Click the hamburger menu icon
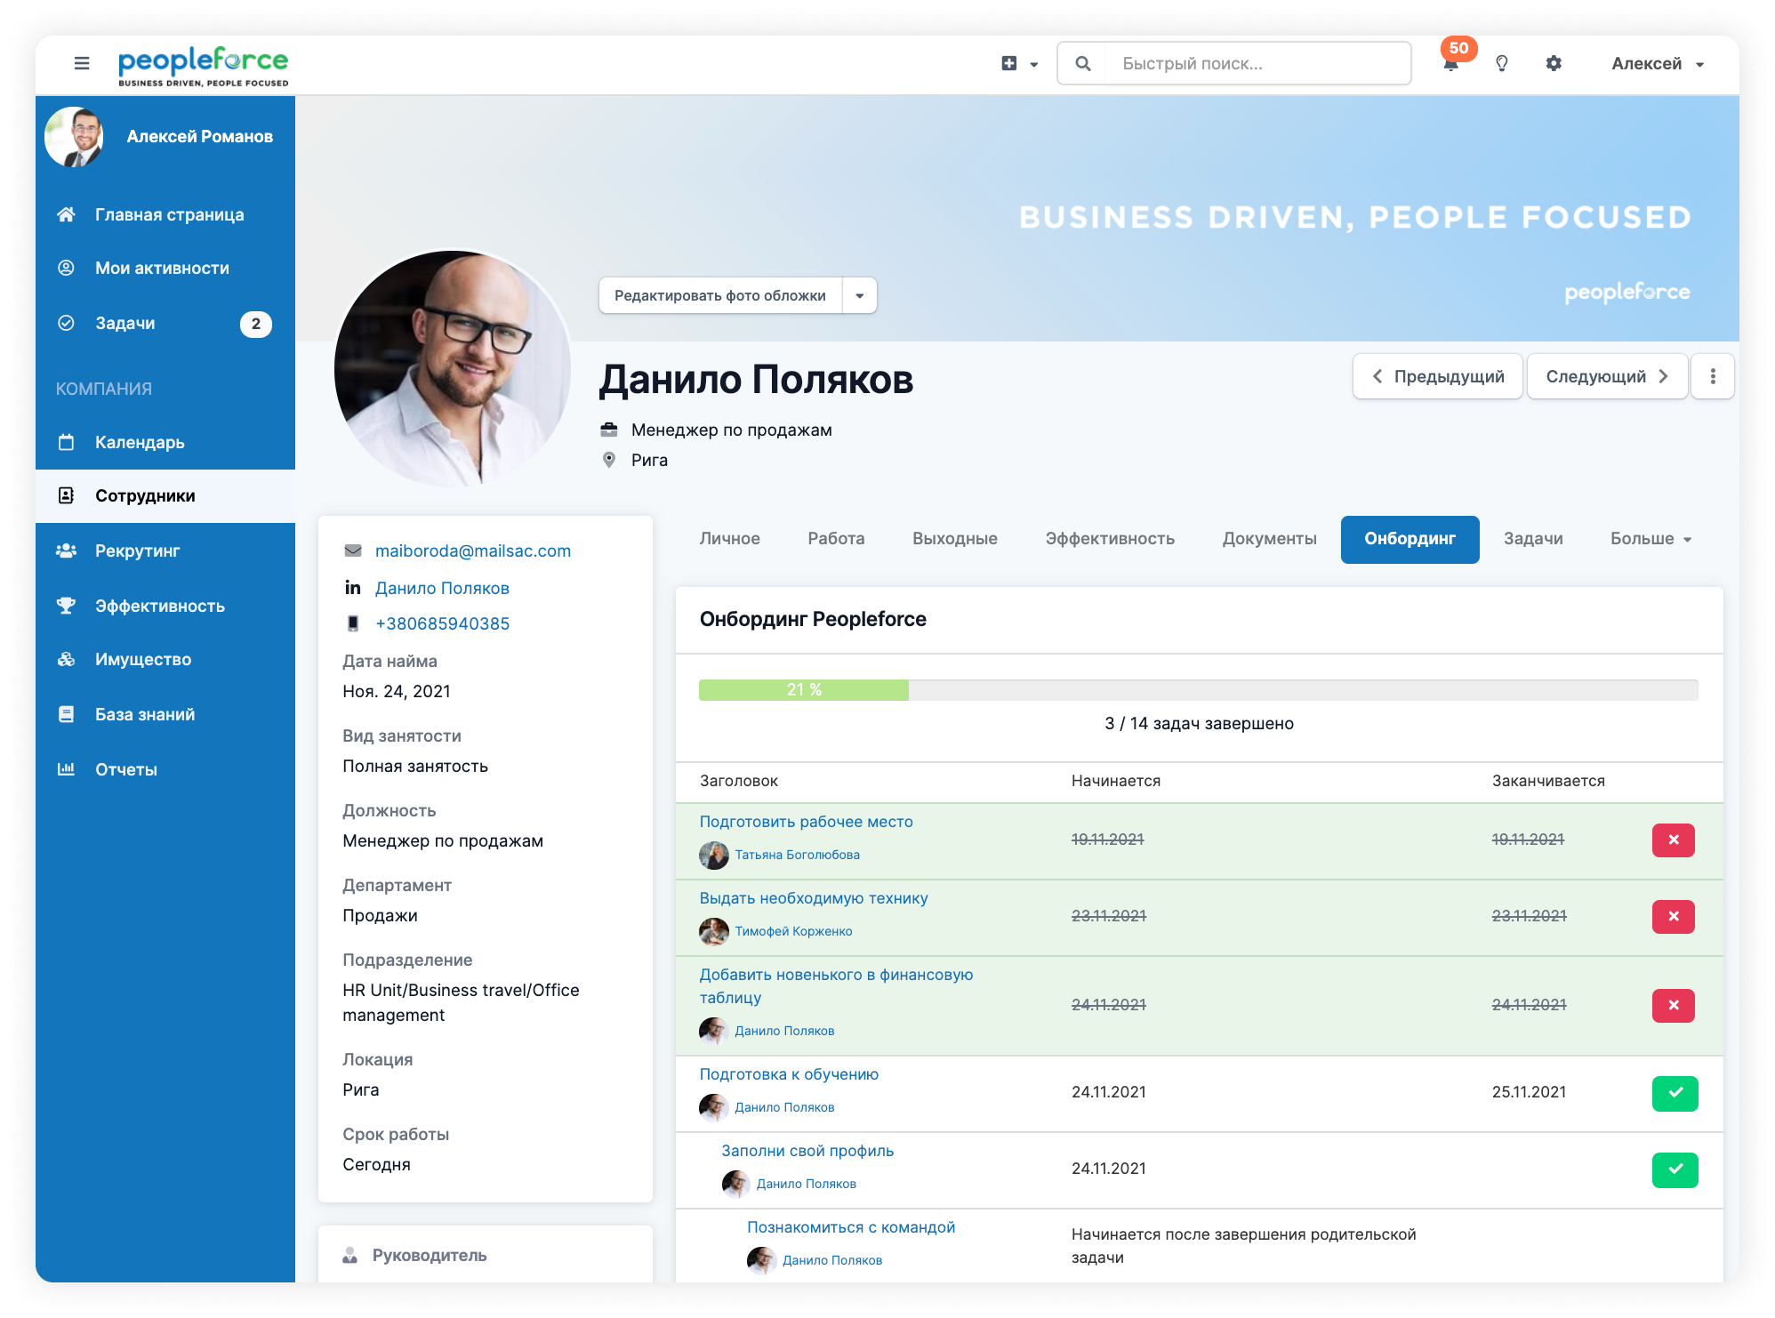Screen dimensions: 1775x1318 pyautogui.click(x=82, y=63)
